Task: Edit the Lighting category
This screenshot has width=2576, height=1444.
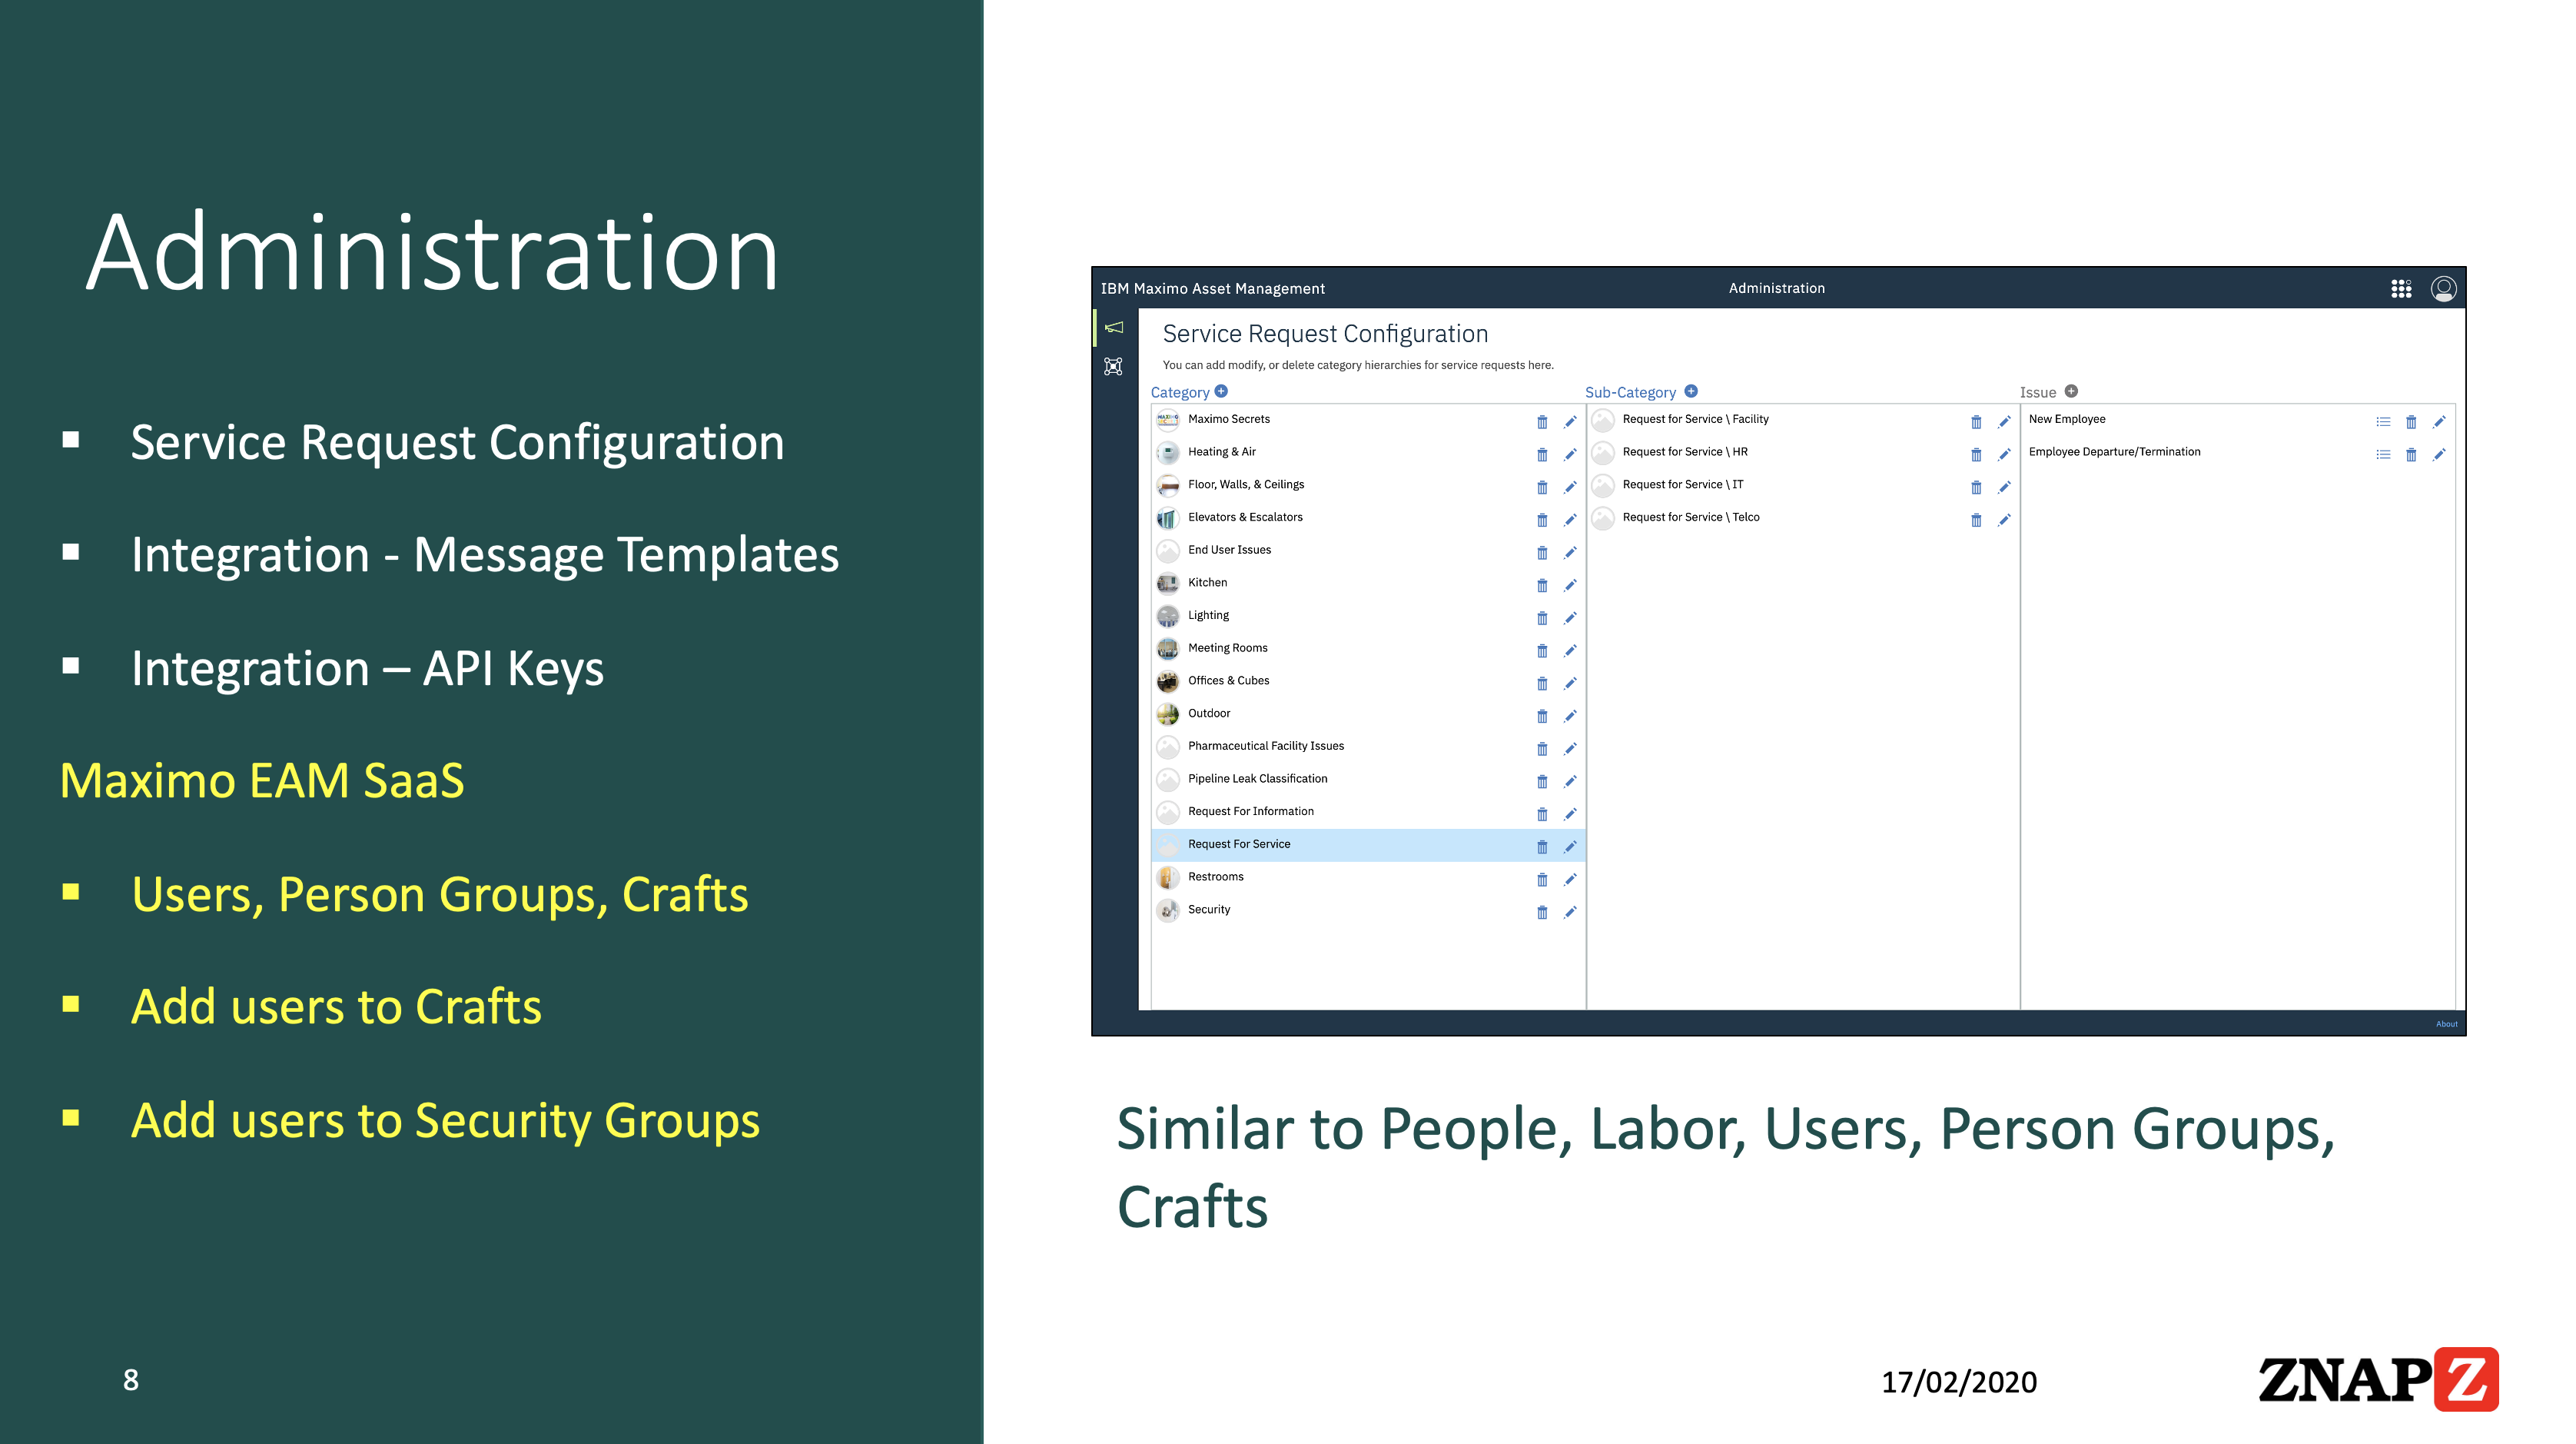Action: point(1570,617)
